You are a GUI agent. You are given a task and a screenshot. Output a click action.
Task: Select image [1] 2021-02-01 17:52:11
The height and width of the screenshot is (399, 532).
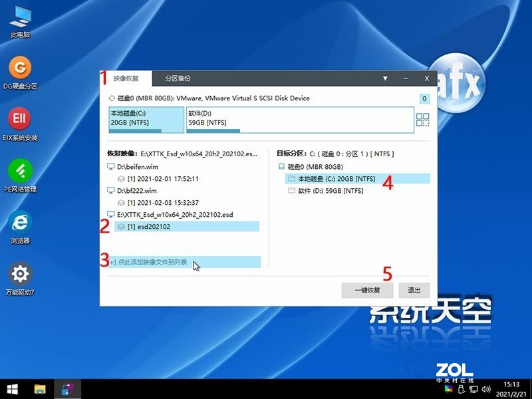coord(162,179)
